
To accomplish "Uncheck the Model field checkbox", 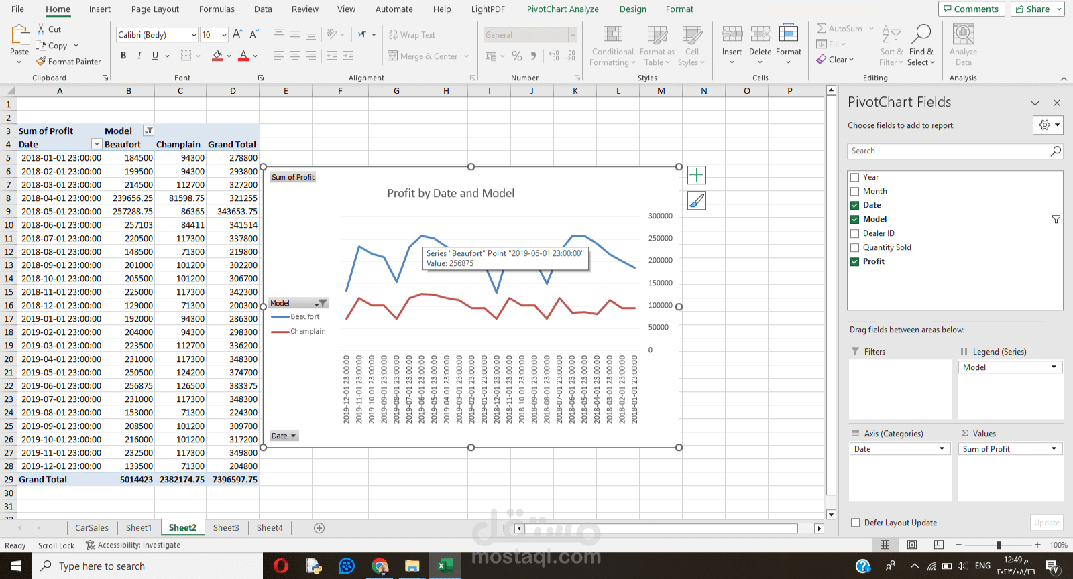I will coord(855,220).
